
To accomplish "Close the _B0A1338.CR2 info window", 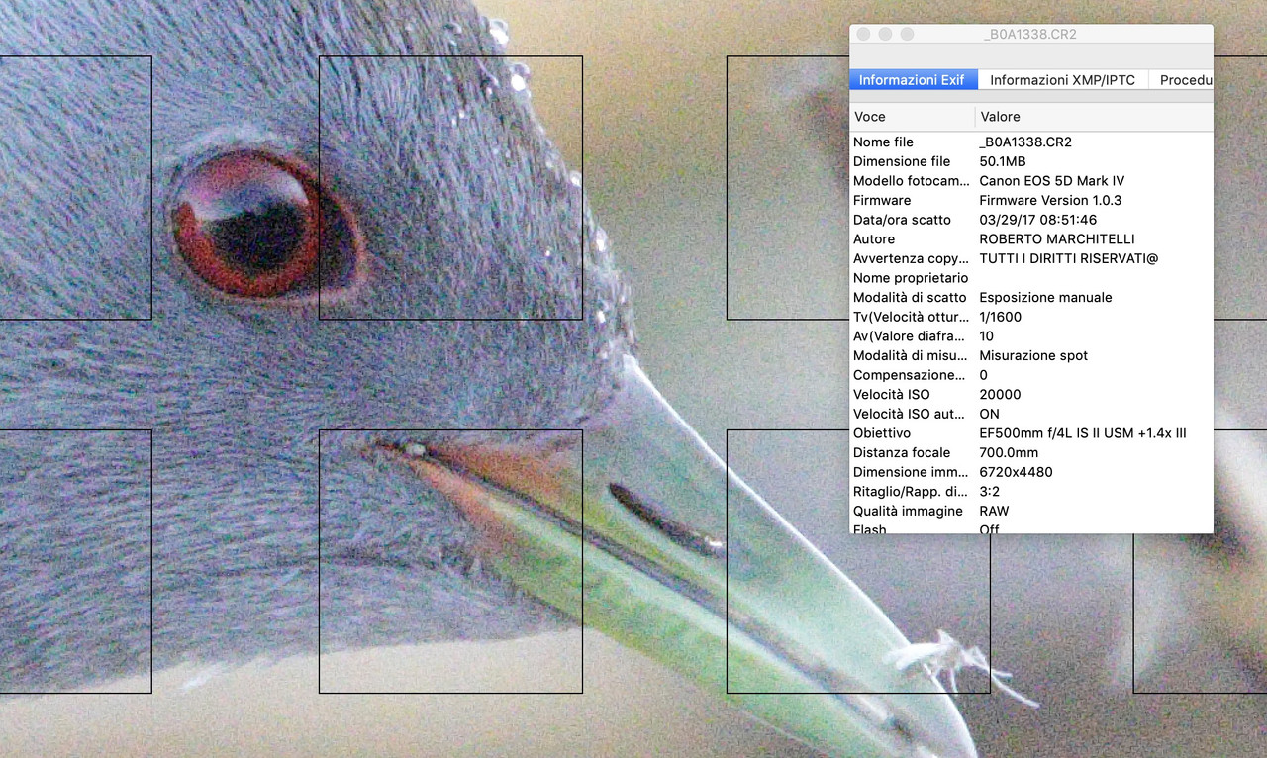I will pos(864,34).
